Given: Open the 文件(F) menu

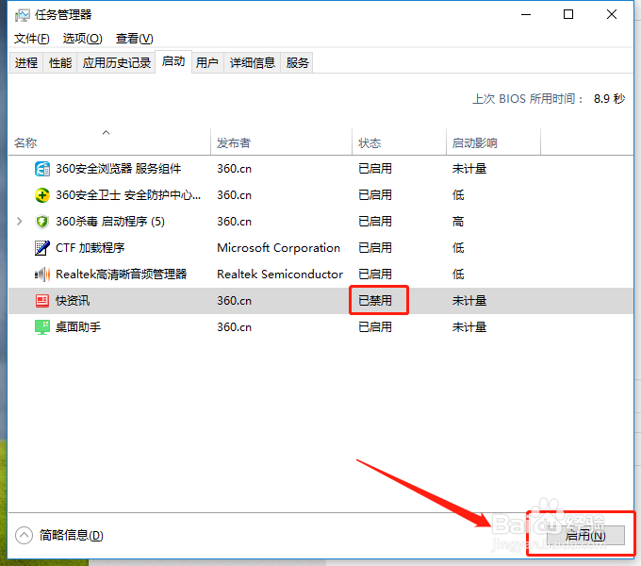Looking at the screenshot, I should 31,39.
